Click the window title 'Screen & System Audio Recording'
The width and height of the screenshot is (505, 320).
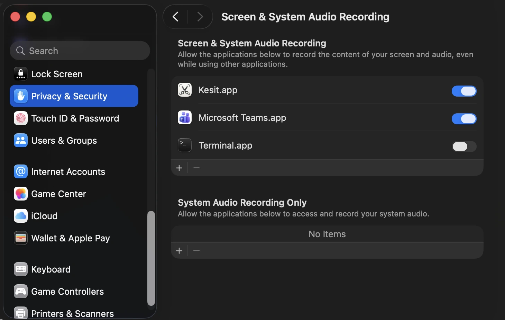point(305,17)
